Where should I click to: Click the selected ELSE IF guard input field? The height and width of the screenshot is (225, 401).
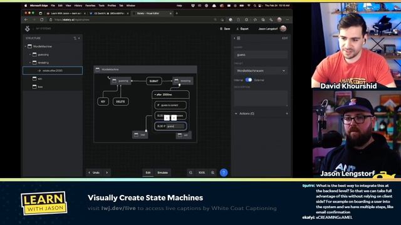[x=175, y=126]
